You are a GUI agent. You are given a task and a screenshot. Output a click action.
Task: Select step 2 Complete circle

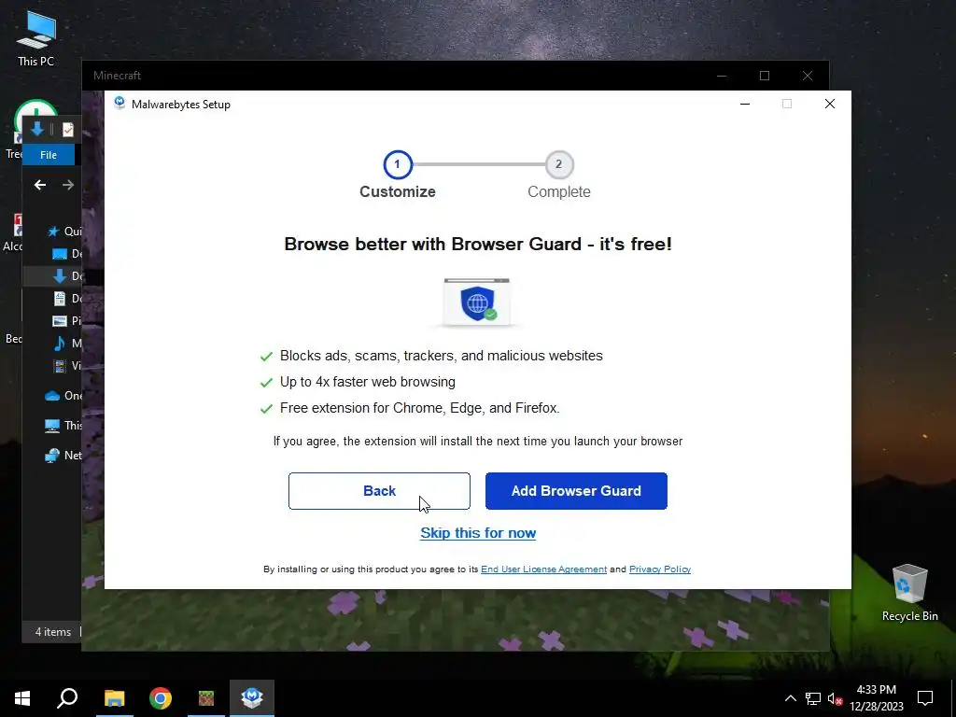click(x=558, y=164)
